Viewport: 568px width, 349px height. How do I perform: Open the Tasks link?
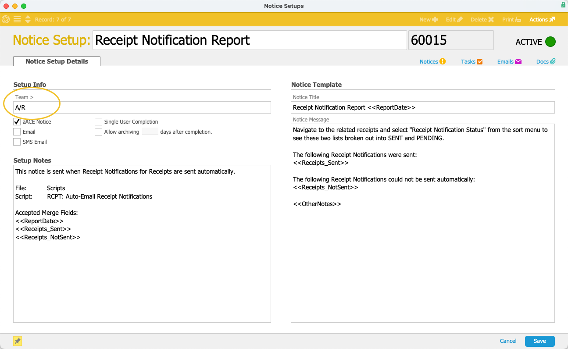(472, 61)
